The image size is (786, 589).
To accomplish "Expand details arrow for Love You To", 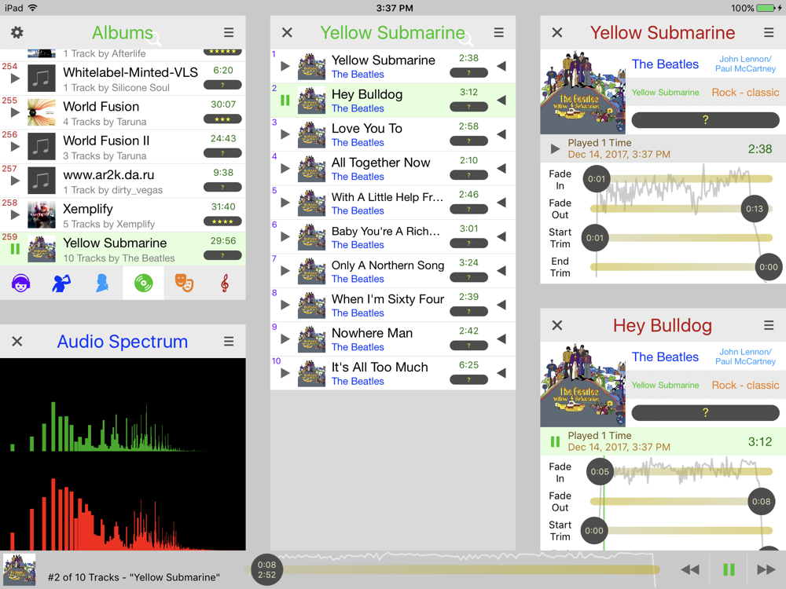I will [501, 134].
